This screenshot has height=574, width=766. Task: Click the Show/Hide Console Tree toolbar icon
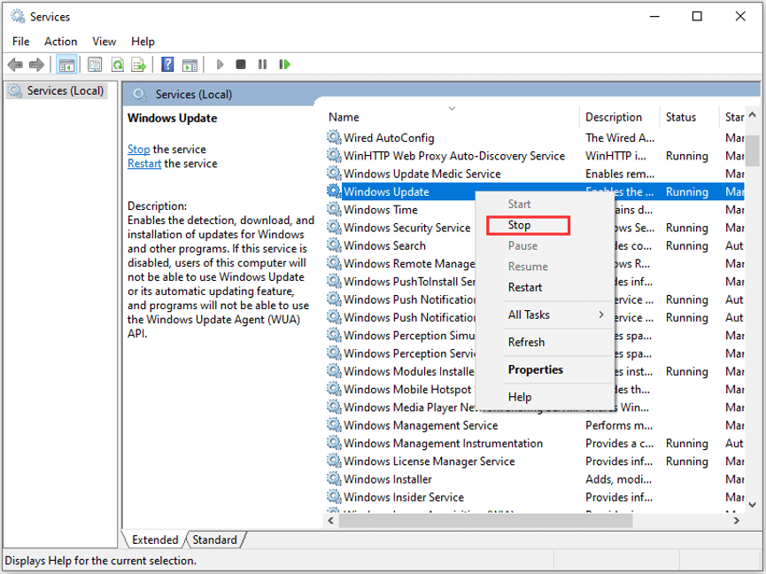pyautogui.click(x=66, y=65)
